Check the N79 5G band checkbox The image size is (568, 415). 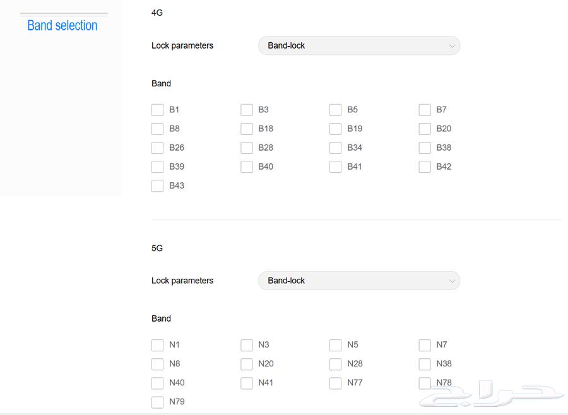coord(157,402)
